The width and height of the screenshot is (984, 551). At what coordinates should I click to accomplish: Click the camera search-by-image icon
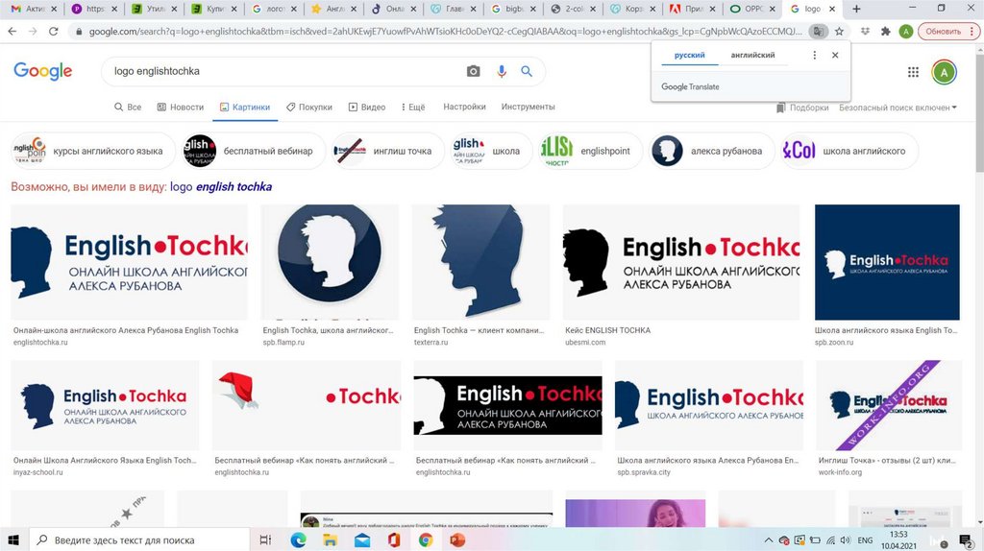pyautogui.click(x=473, y=72)
